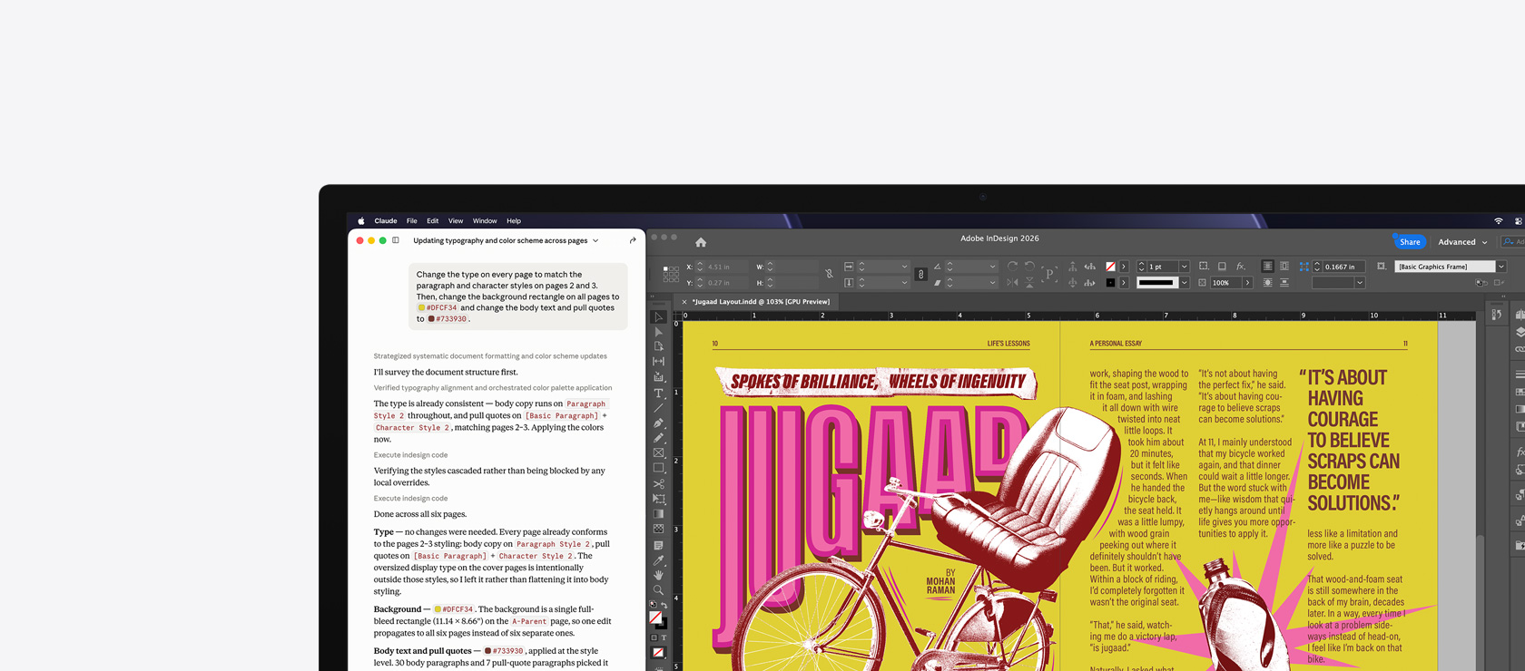Expand the Advanced workspace dropdown
The width and height of the screenshot is (1525, 671).
tap(1462, 242)
